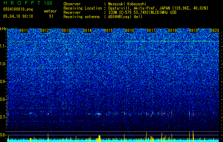Select the file name 0504180810.png
Image resolution: width=223 pixels, height=142 pixels.
18,10
